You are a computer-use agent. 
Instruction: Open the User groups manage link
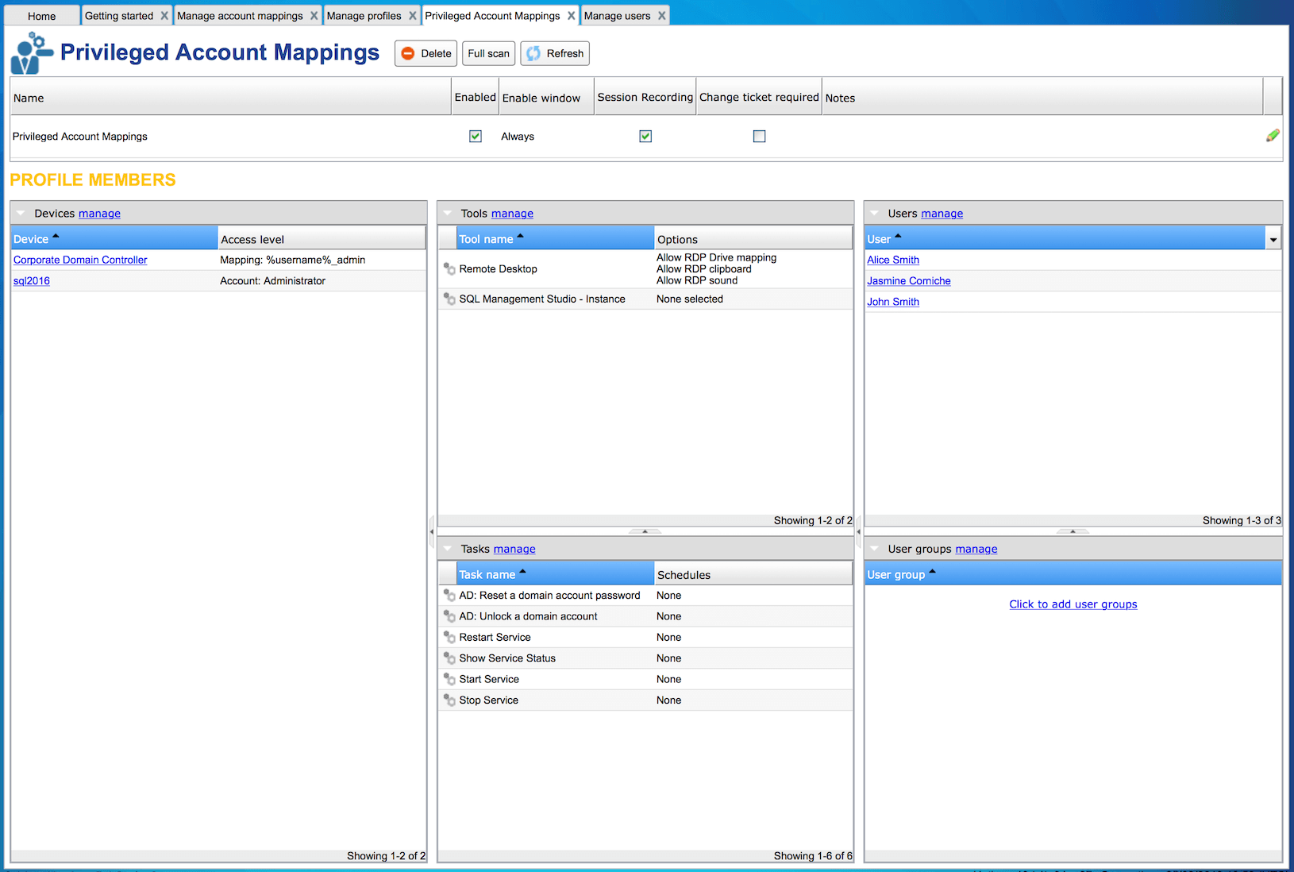[976, 549]
